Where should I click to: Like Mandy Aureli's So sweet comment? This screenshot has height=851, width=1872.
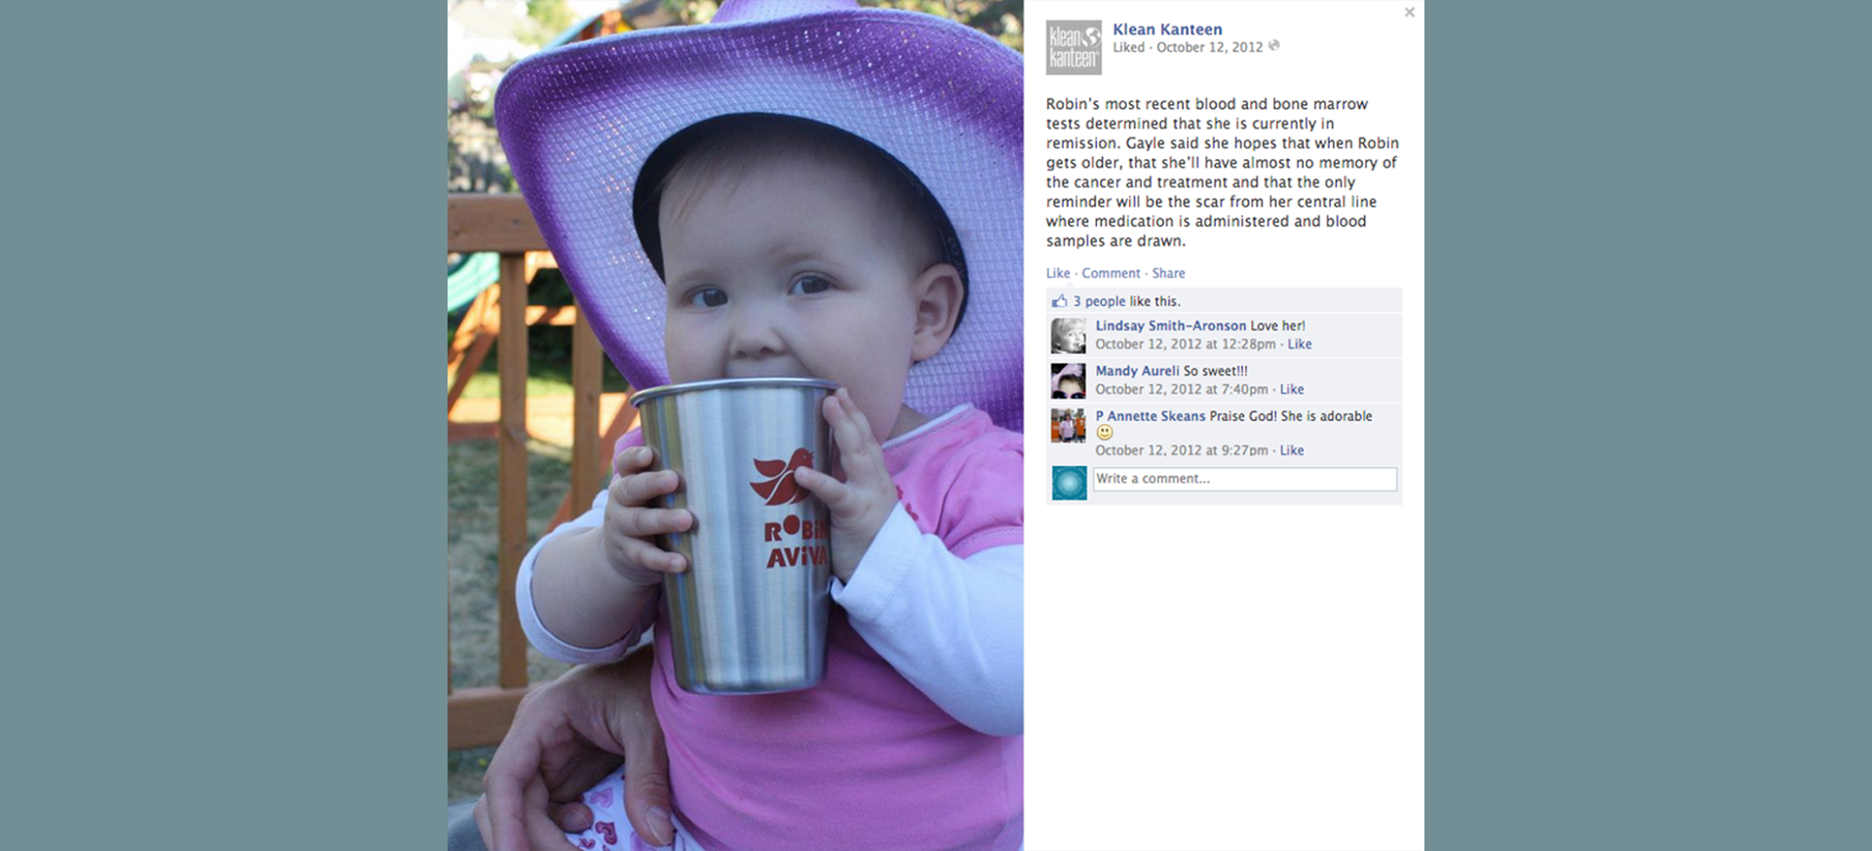1291,389
